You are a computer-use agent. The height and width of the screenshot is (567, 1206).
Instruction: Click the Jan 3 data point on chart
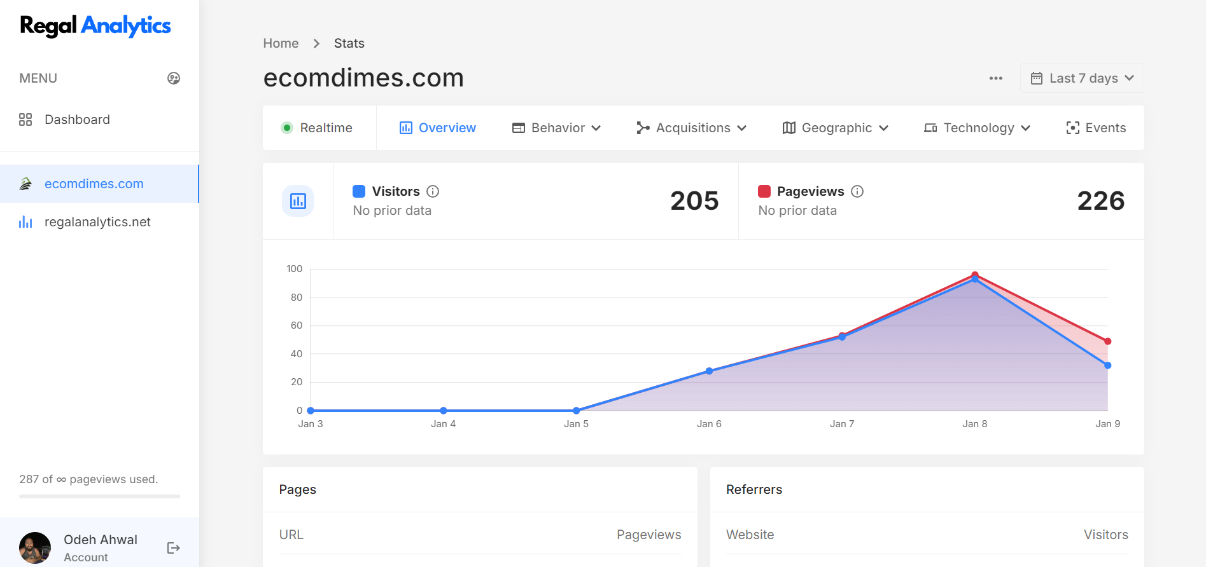point(311,411)
